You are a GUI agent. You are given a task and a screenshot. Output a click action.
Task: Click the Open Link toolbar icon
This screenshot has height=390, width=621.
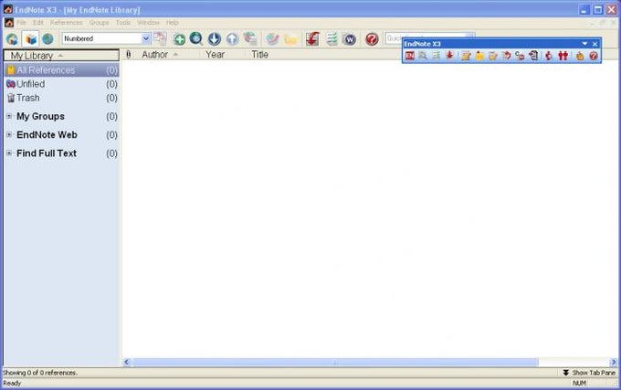(272, 38)
